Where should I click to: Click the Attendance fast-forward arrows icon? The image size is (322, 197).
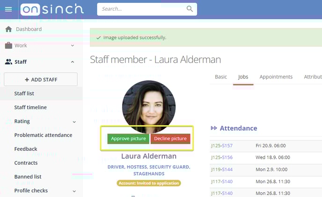(x=214, y=128)
